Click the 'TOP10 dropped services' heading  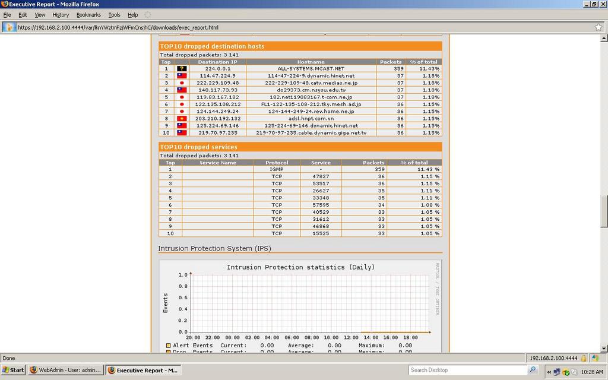point(198,147)
